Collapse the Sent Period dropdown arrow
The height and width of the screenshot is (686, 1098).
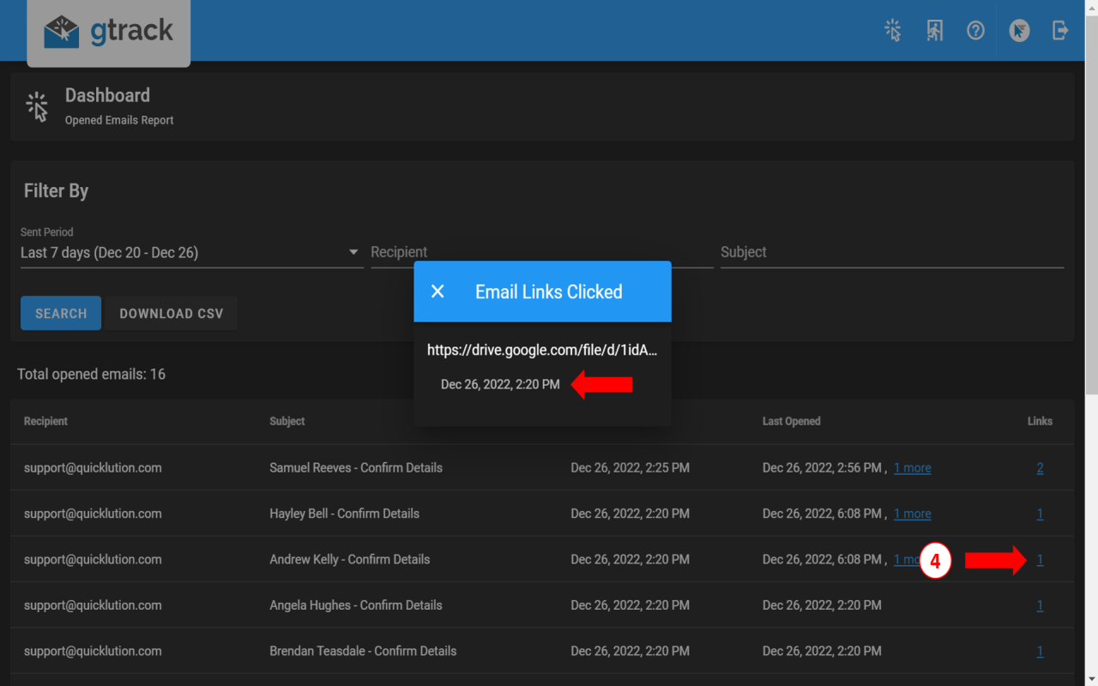click(x=353, y=252)
